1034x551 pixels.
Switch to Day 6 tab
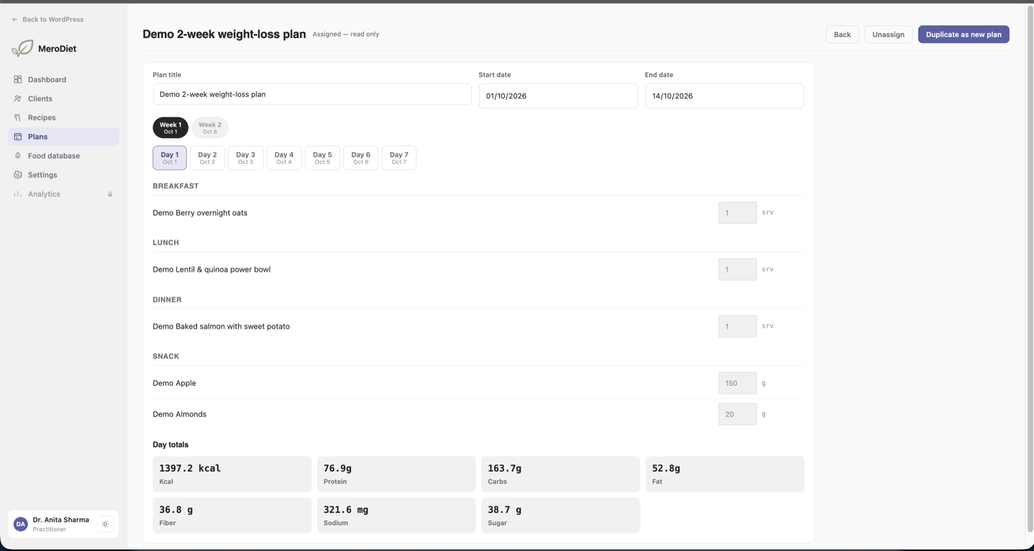pyautogui.click(x=361, y=158)
